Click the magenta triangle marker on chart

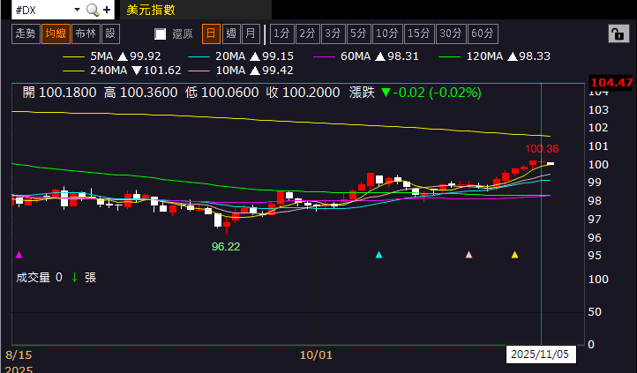(x=19, y=255)
